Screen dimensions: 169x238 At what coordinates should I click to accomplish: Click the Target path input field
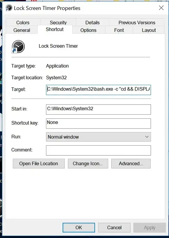pyautogui.click(x=98, y=90)
